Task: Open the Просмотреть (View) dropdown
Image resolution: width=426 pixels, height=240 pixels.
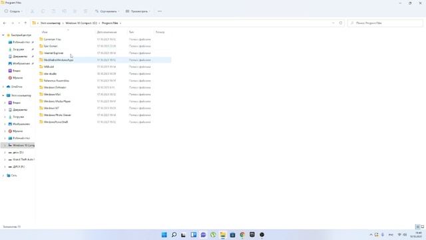Action: pos(138,11)
